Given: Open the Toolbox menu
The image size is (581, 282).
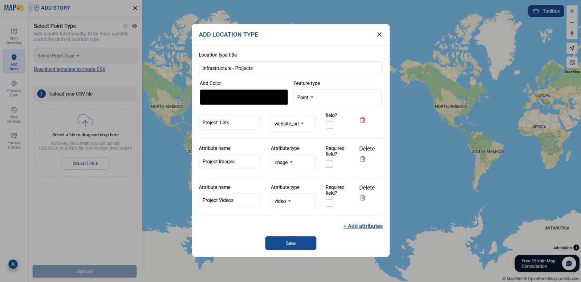Looking at the screenshot, I should pyautogui.click(x=546, y=11).
